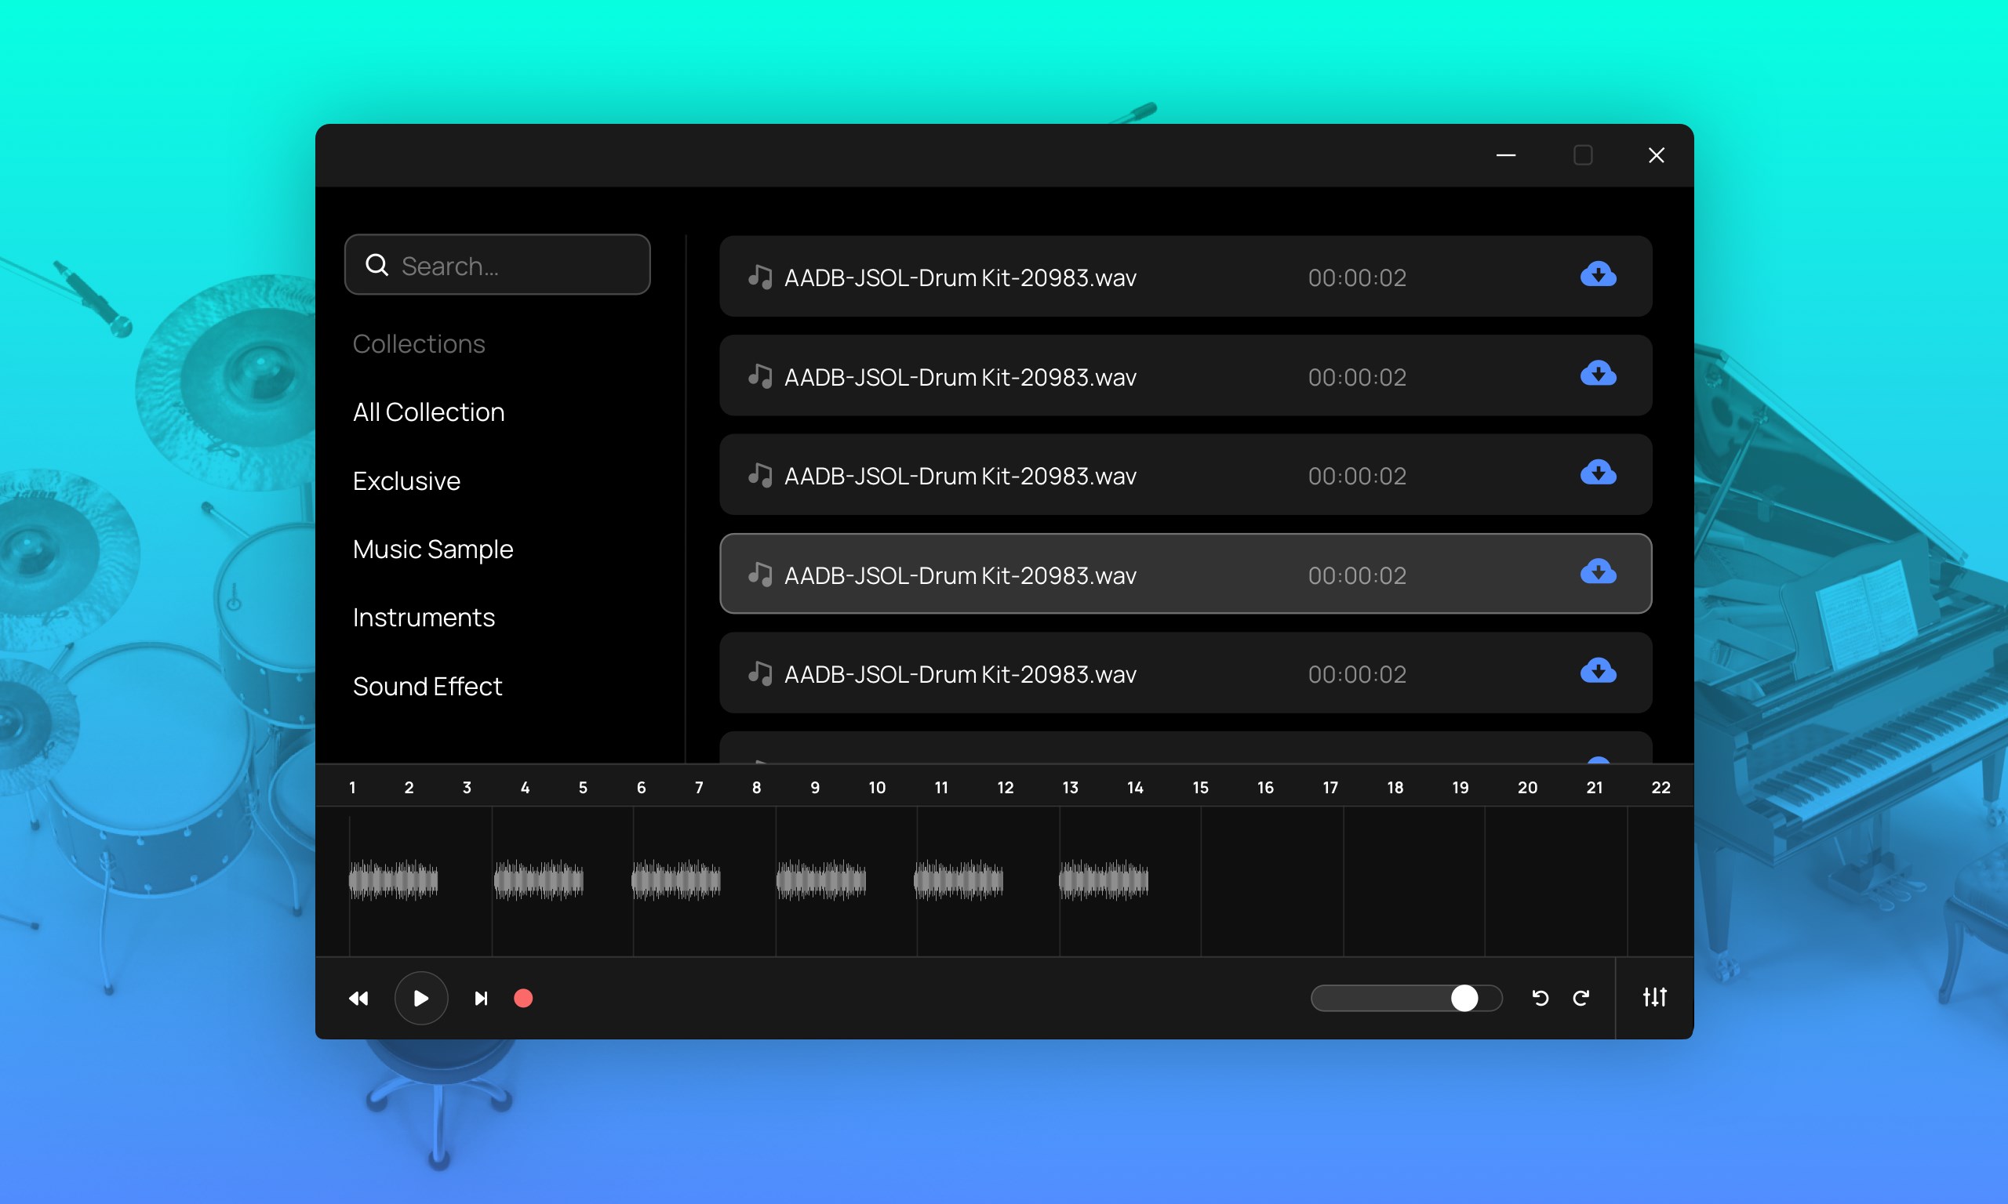Download the highlighted AADB-JSOL-Drum Kit sample
This screenshot has height=1204, width=2008.
pyautogui.click(x=1596, y=572)
